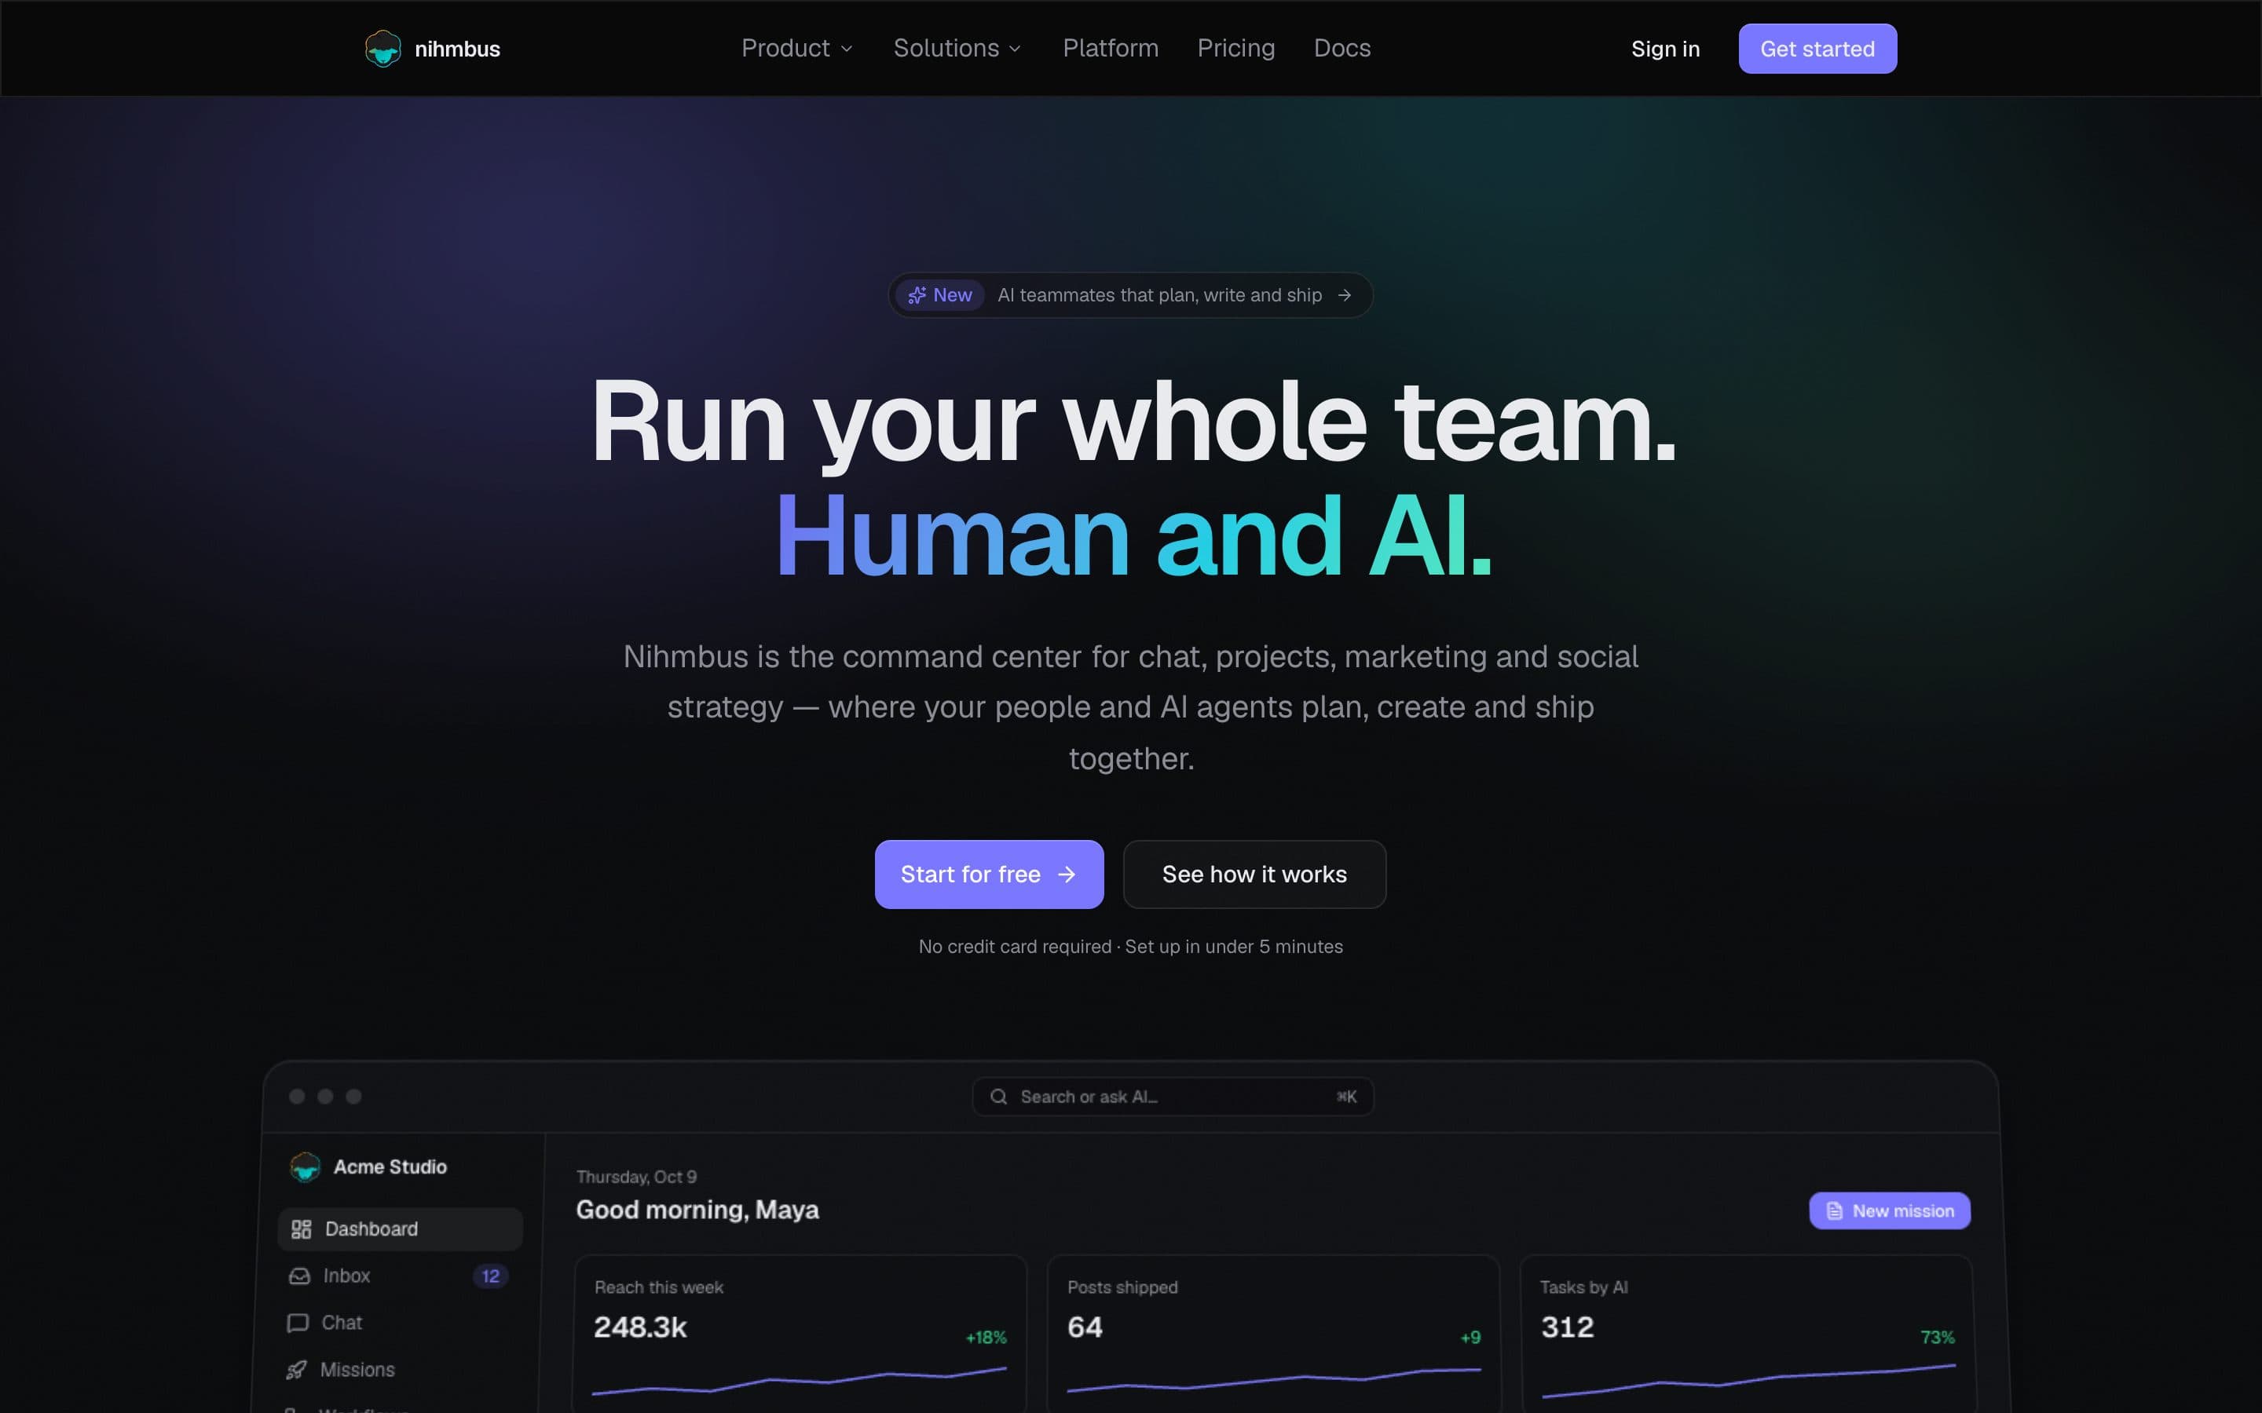
Task: Click Good morning, Maya heading
Action: pos(697,1209)
